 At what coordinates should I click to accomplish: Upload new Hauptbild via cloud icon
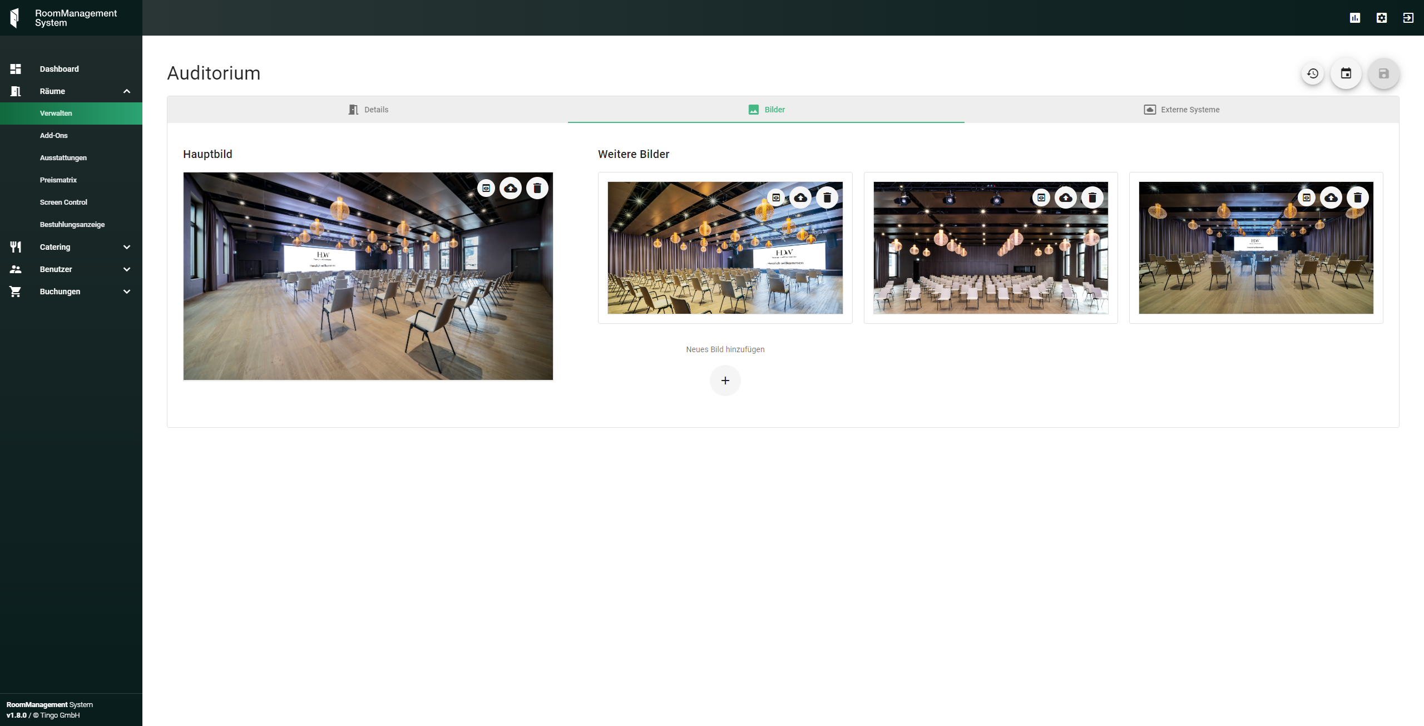pos(510,188)
